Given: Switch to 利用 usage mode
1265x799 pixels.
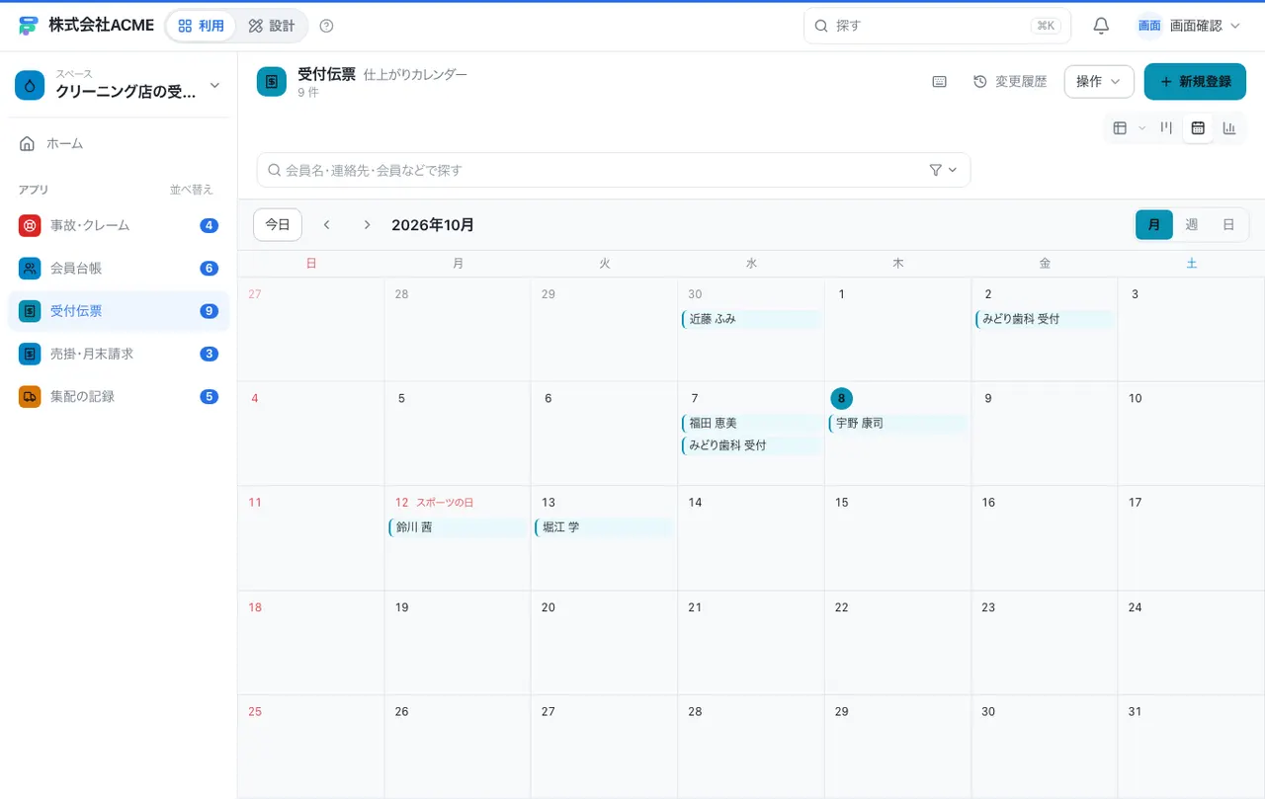Looking at the screenshot, I should (202, 26).
